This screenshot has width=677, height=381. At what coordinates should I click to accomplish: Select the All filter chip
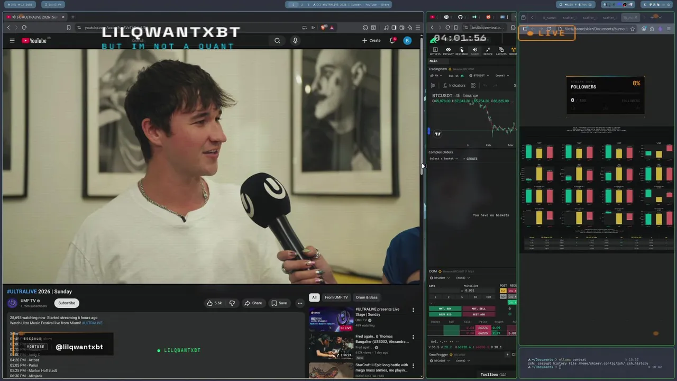pos(314,297)
